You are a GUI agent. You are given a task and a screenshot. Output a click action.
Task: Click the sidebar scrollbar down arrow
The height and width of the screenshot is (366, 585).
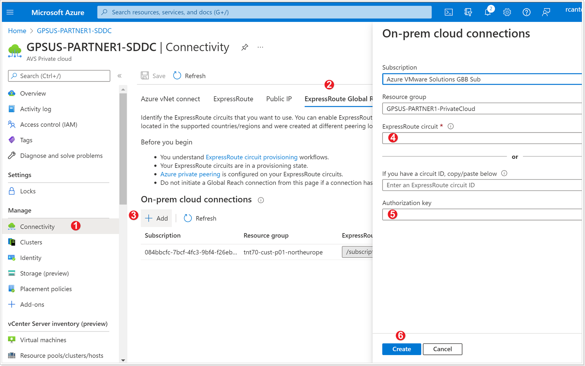click(x=123, y=360)
